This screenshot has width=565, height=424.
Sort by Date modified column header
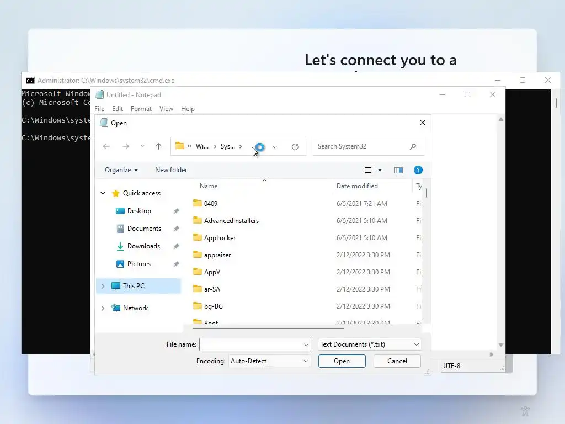click(x=357, y=186)
